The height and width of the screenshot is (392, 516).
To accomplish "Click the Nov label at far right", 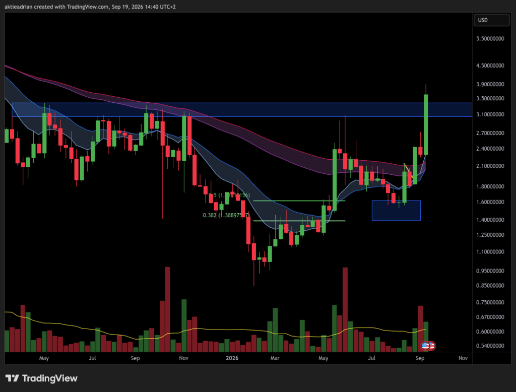I will [463, 358].
